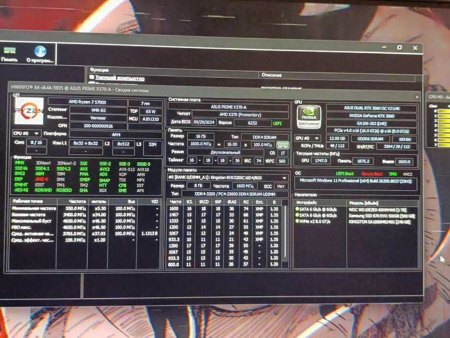Click the Ryzen CPU logo image
This screenshot has width=450, height=338.
pyautogui.click(x=29, y=111)
